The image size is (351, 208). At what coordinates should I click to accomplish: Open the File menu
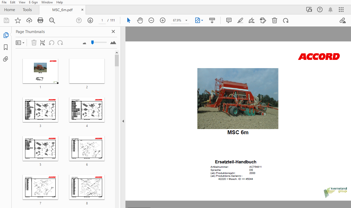pyautogui.click(x=4, y=2)
